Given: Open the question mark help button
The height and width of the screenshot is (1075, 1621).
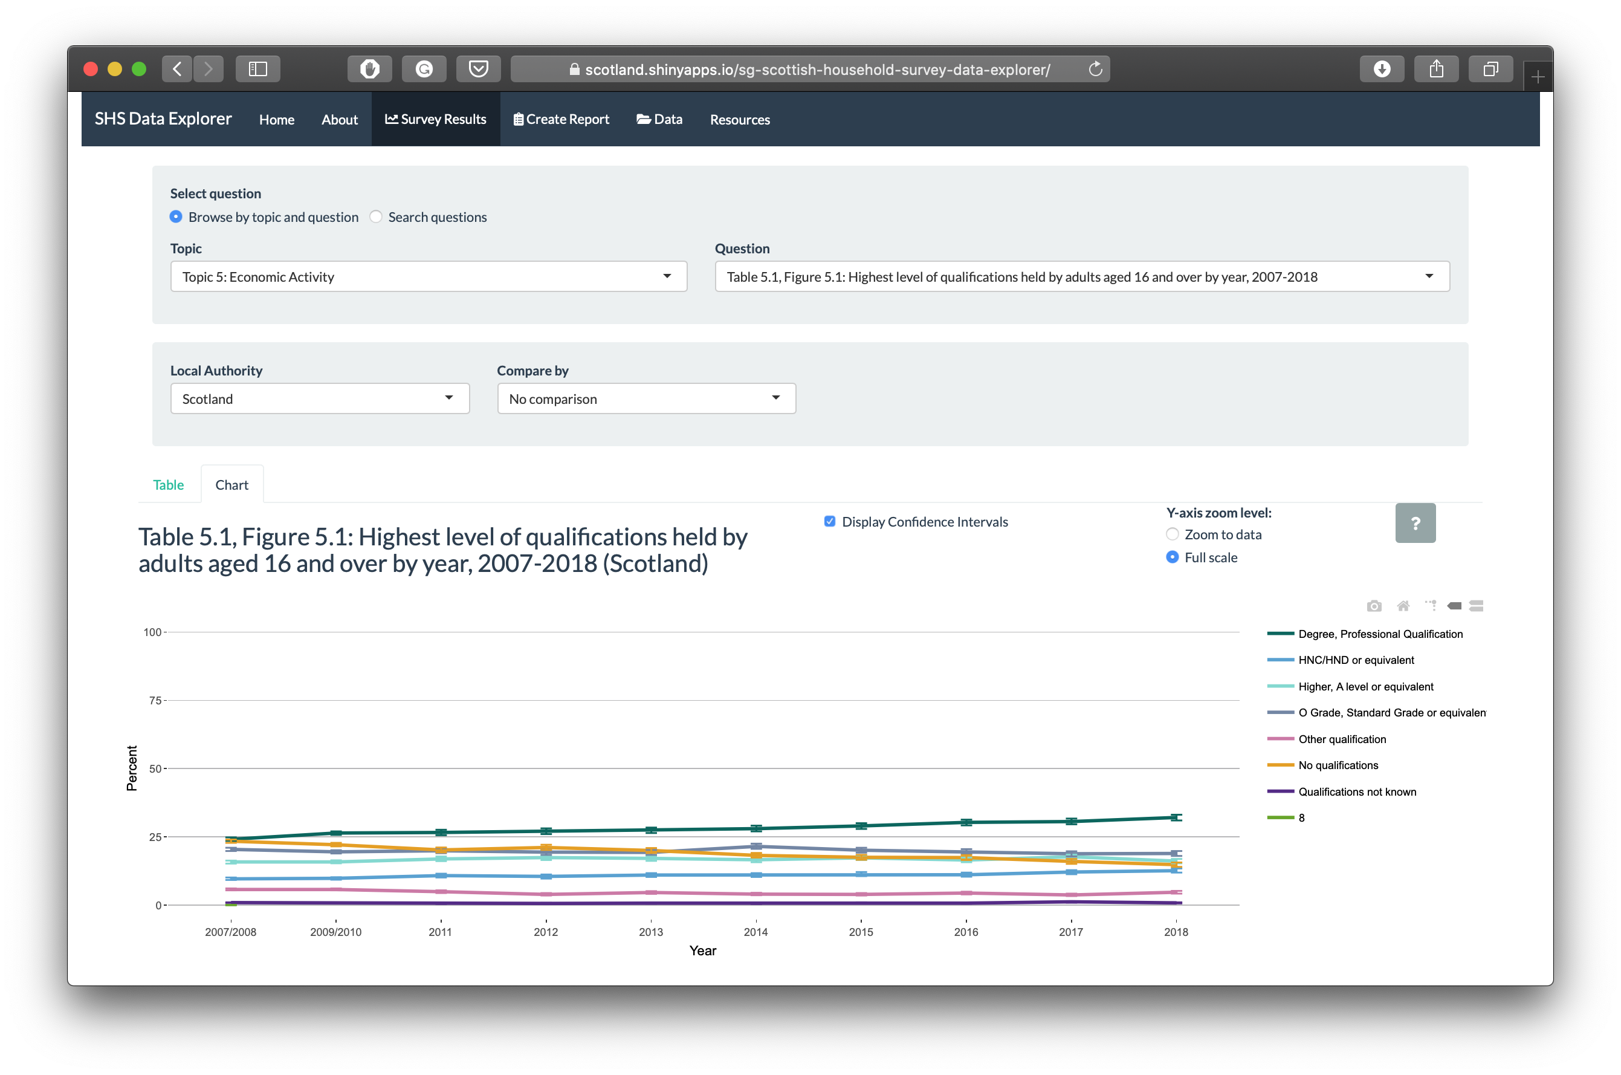Looking at the screenshot, I should pos(1415,523).
